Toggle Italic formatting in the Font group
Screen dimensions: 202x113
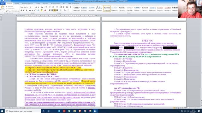click(x=24, y=10)
